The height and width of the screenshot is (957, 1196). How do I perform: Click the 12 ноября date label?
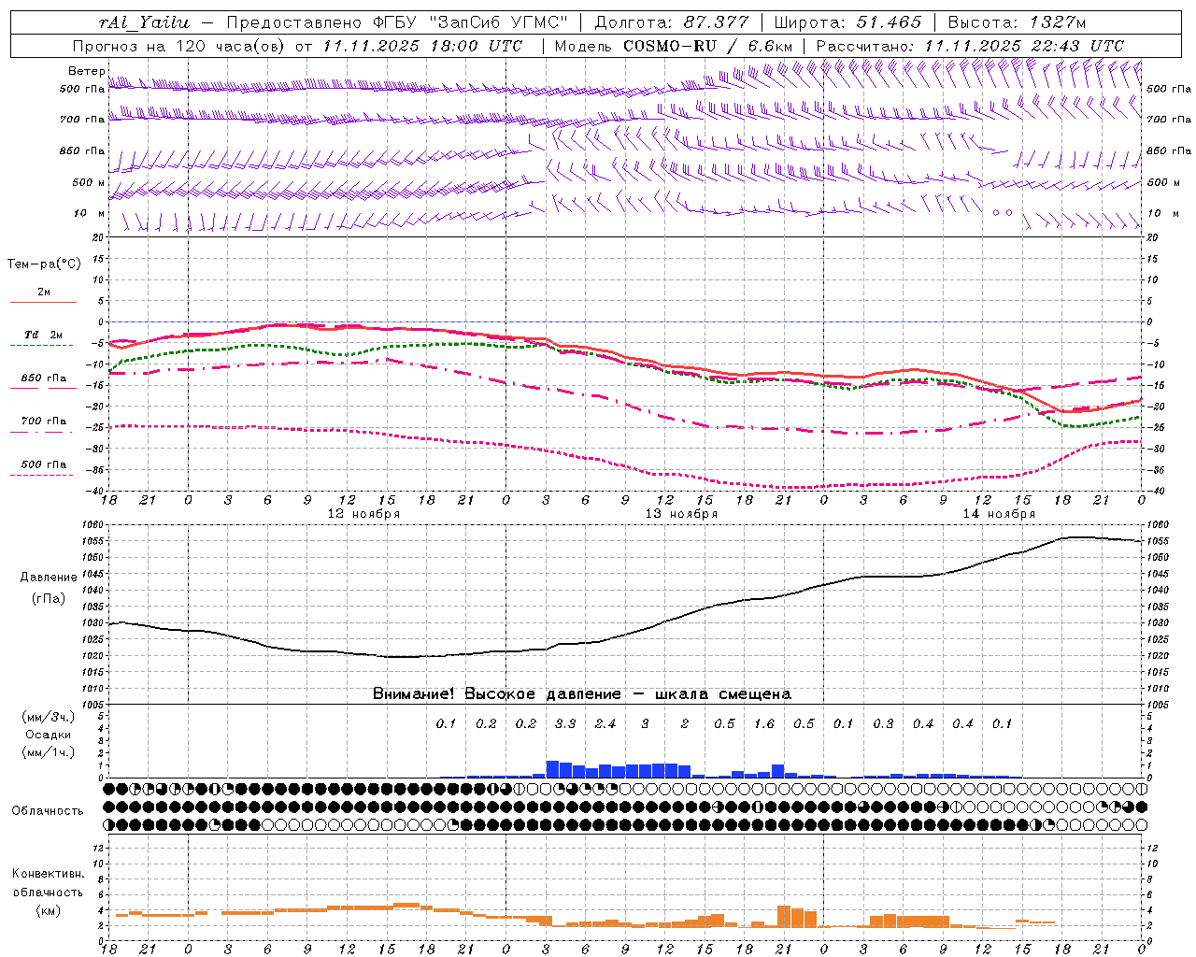[x=364, y=514]
